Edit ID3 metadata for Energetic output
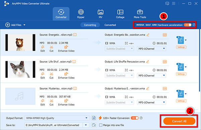Screen dimensions: 201x130 [165, 35]
